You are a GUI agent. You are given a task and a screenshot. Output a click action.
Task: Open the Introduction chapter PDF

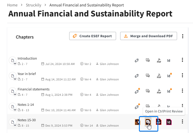coord(159,61)
